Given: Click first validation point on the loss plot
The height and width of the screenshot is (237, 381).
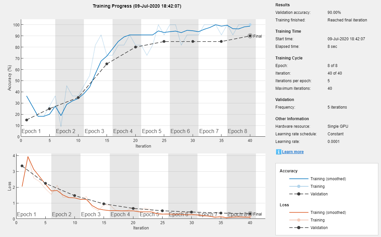Looking at the screenshot, I should coord(22,166).
